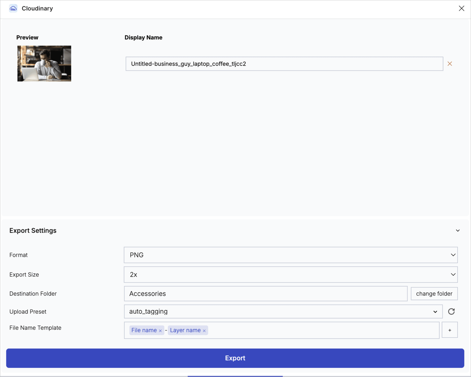
Task: Remove the File name token
Action: tap(160, 331)
